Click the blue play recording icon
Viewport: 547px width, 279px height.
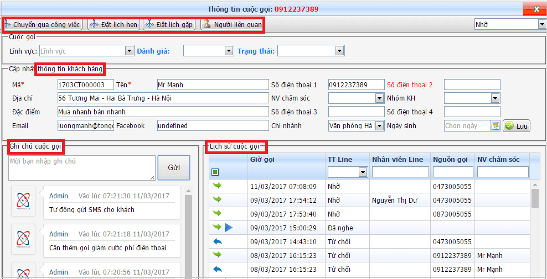click(x=229, y=228)
